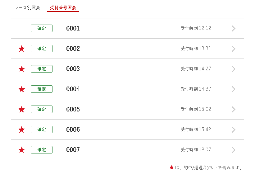The image size is (269, 179).
Task: Click the red star in the footer legend
Action: [x=171, y=167]
